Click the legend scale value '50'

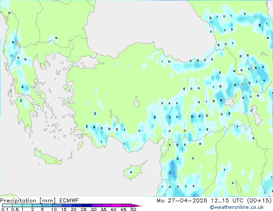tap(133, 209)
